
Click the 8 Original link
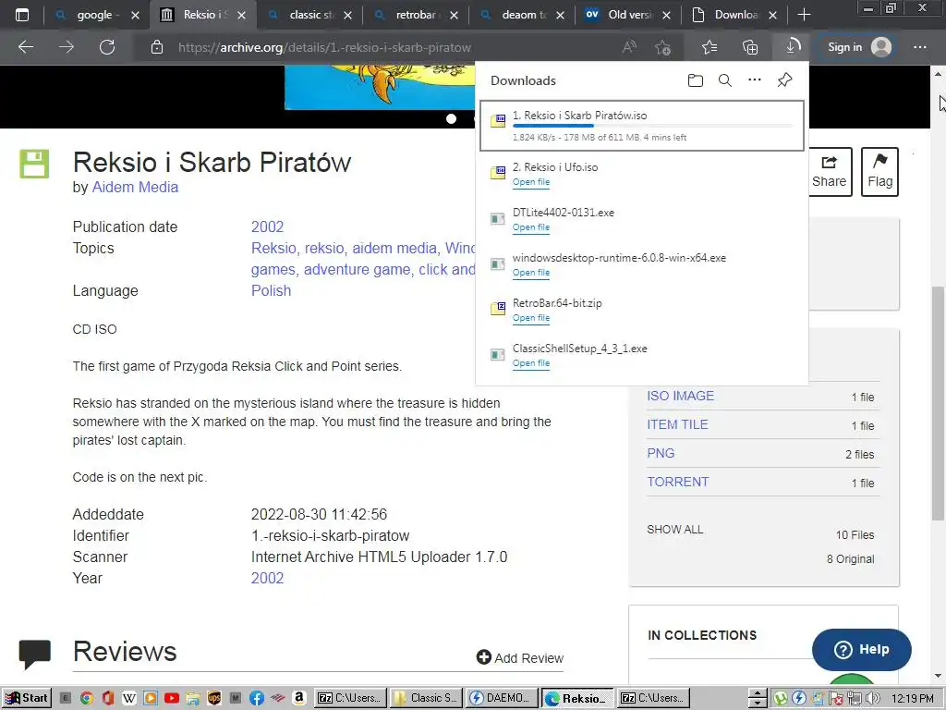click(850, 559)
